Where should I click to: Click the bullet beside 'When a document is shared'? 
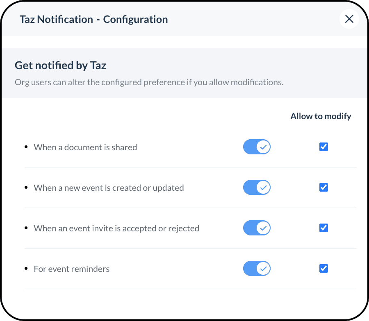pyautogui.click(x=27, y=147)
